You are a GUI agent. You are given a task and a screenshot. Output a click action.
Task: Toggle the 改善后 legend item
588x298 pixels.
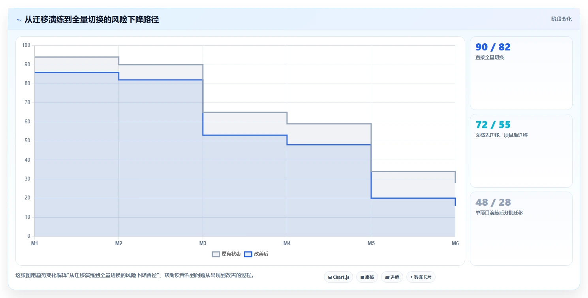tap(256, 254)
